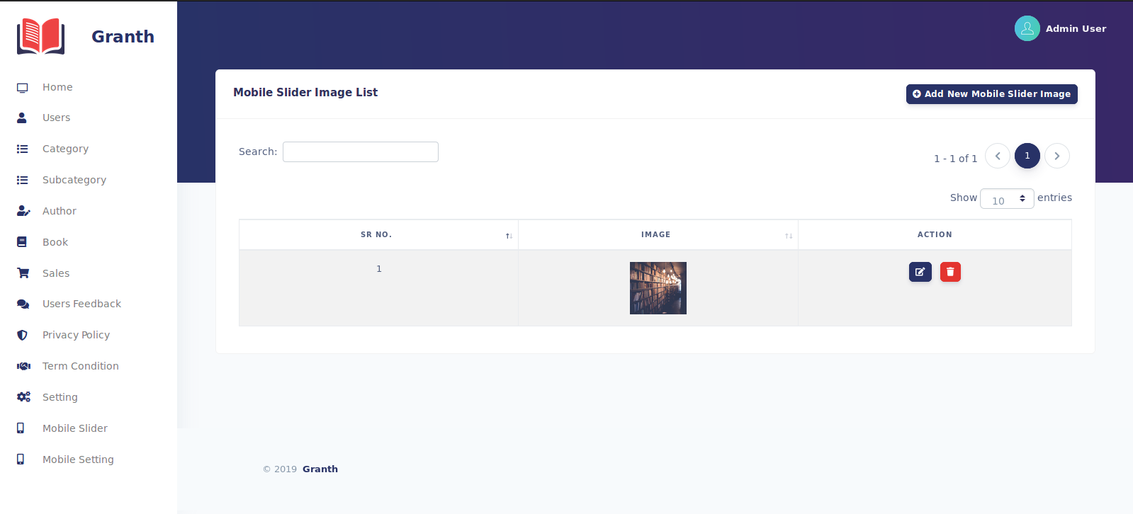Click inside the Search input field
This screenshot has width=1133, height=514.
(360, 152)
